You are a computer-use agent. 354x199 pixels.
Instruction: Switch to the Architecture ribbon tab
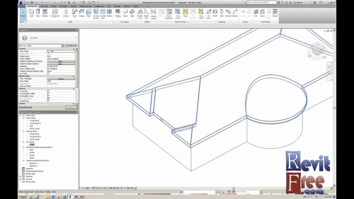point(32,6)
